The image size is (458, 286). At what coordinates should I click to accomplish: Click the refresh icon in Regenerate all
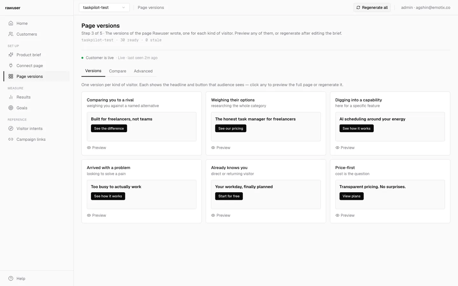click(358, 8)
